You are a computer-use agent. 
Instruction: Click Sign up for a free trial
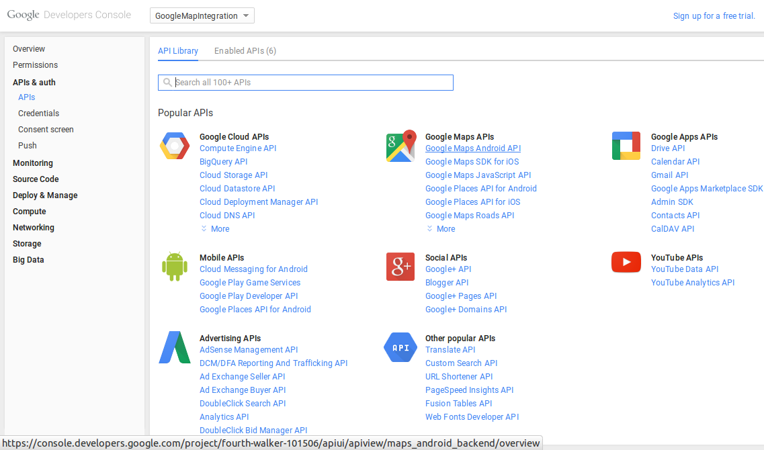pos(714,15)
